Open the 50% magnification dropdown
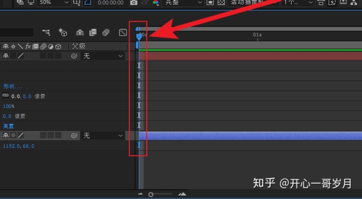This screenshot has width=362, height=199. 54,3
